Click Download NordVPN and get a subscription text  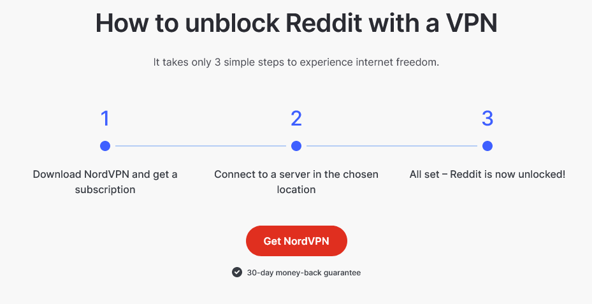105,182
